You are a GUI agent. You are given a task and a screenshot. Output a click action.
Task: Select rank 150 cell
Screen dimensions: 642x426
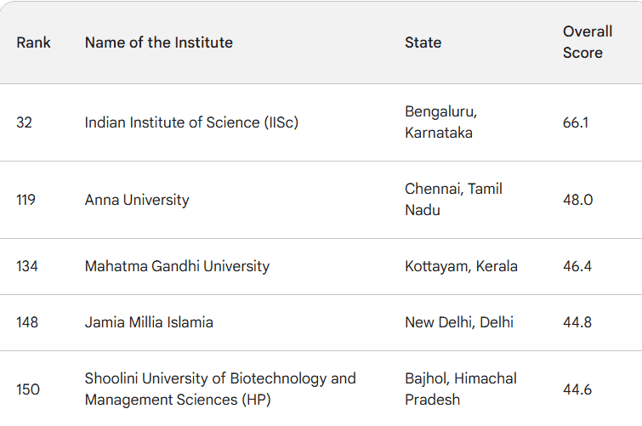(x=28, y=389)
